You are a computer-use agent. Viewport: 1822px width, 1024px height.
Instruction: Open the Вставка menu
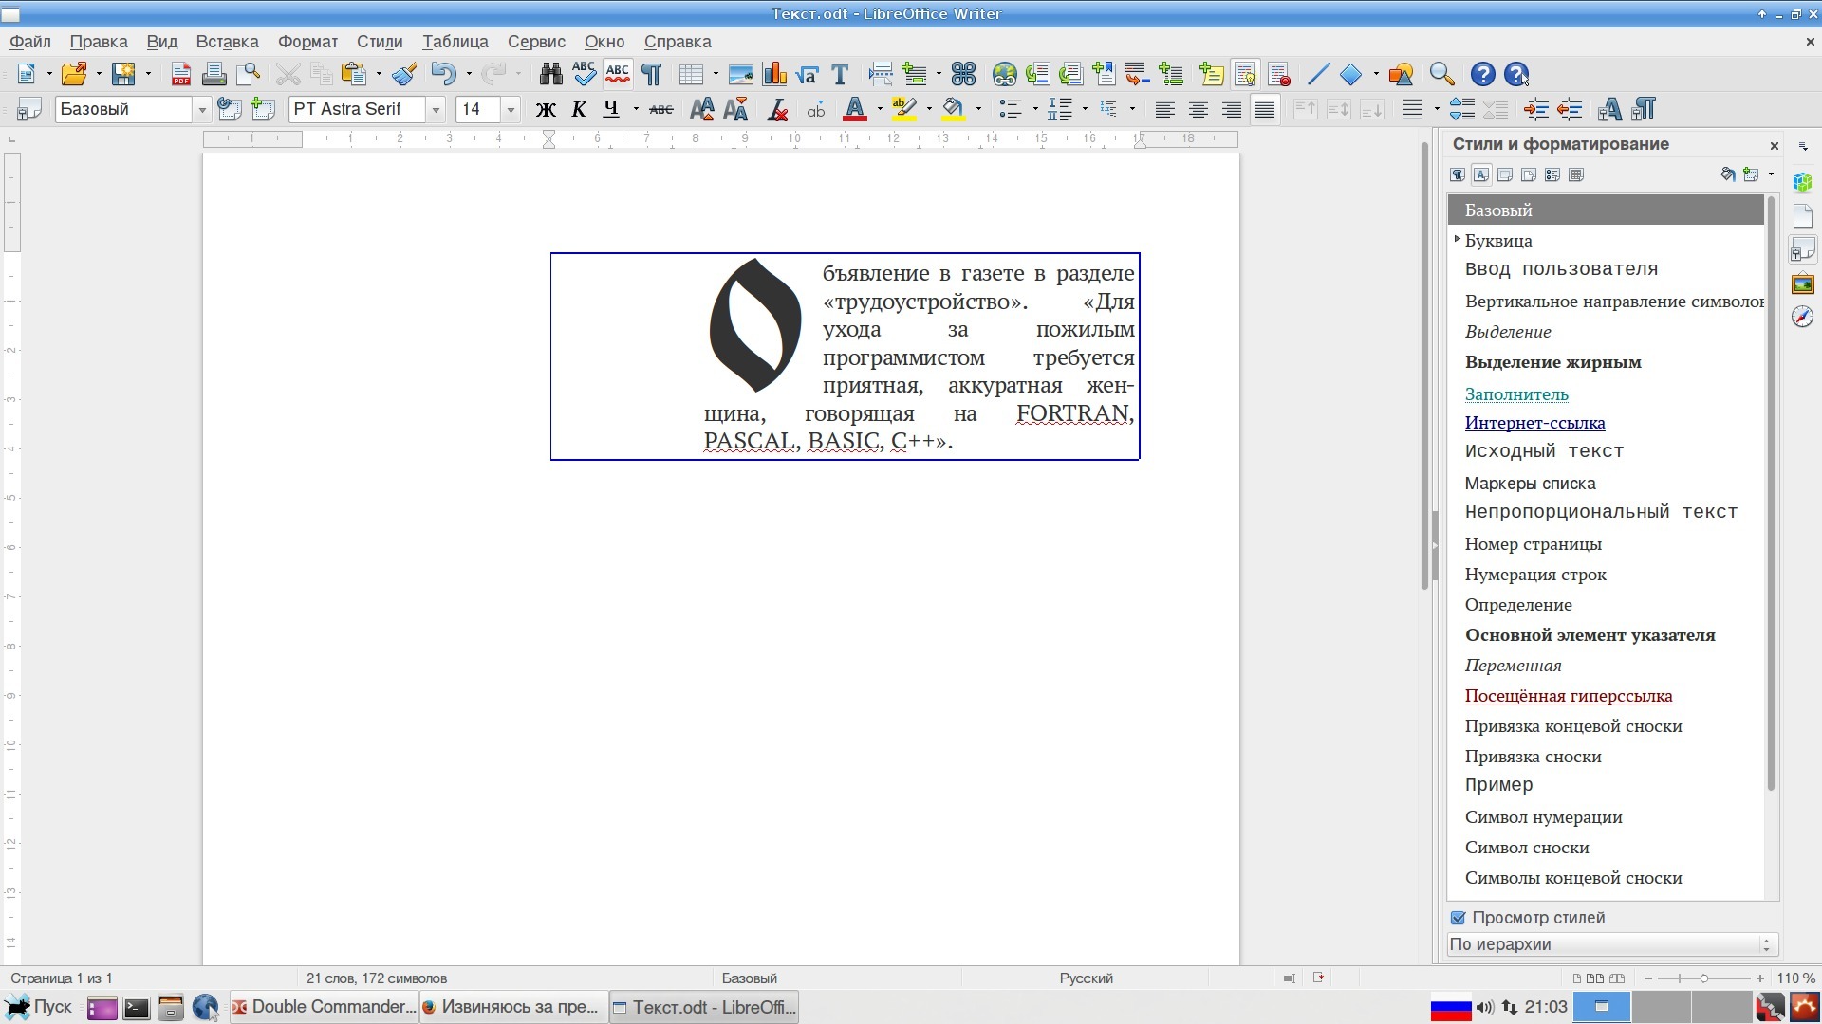pyautogui.click(x=227, y=42)
